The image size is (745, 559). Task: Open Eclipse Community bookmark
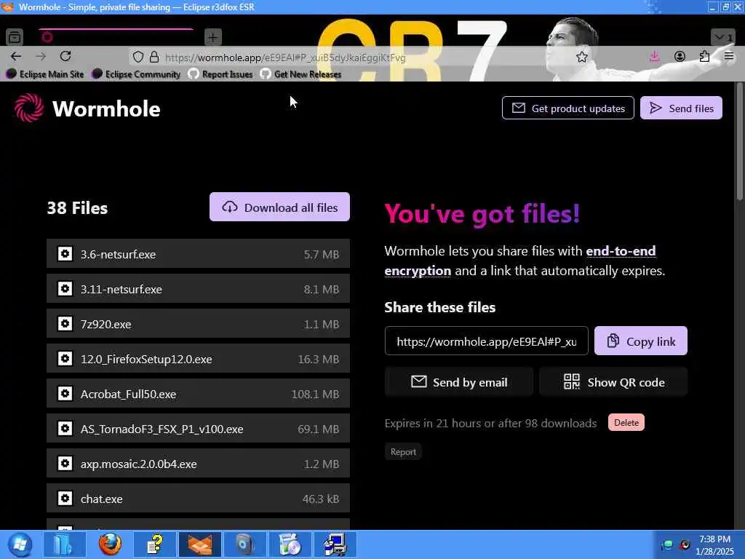[x=136, y=74]
